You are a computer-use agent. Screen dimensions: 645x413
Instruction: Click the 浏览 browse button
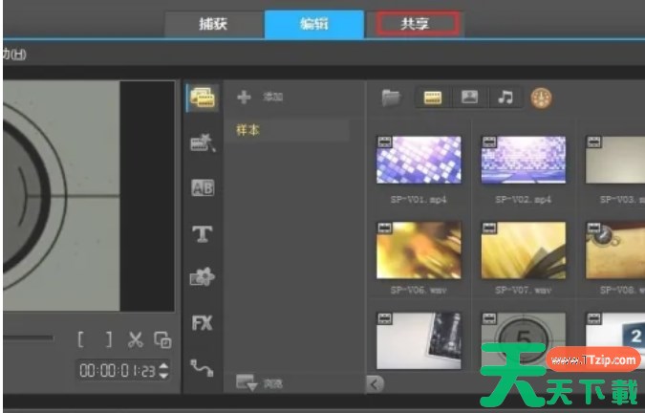[x=260, y=383]
